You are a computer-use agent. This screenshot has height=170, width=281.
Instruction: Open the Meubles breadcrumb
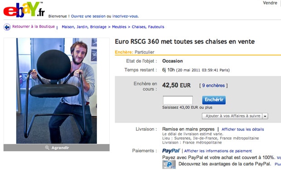119,27
